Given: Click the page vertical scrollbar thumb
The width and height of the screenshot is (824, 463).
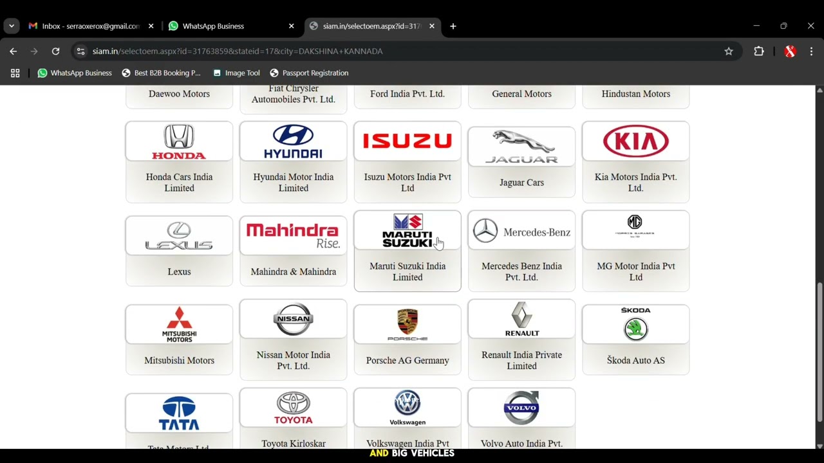Looking at the screenshot, I should coord(819,352).
